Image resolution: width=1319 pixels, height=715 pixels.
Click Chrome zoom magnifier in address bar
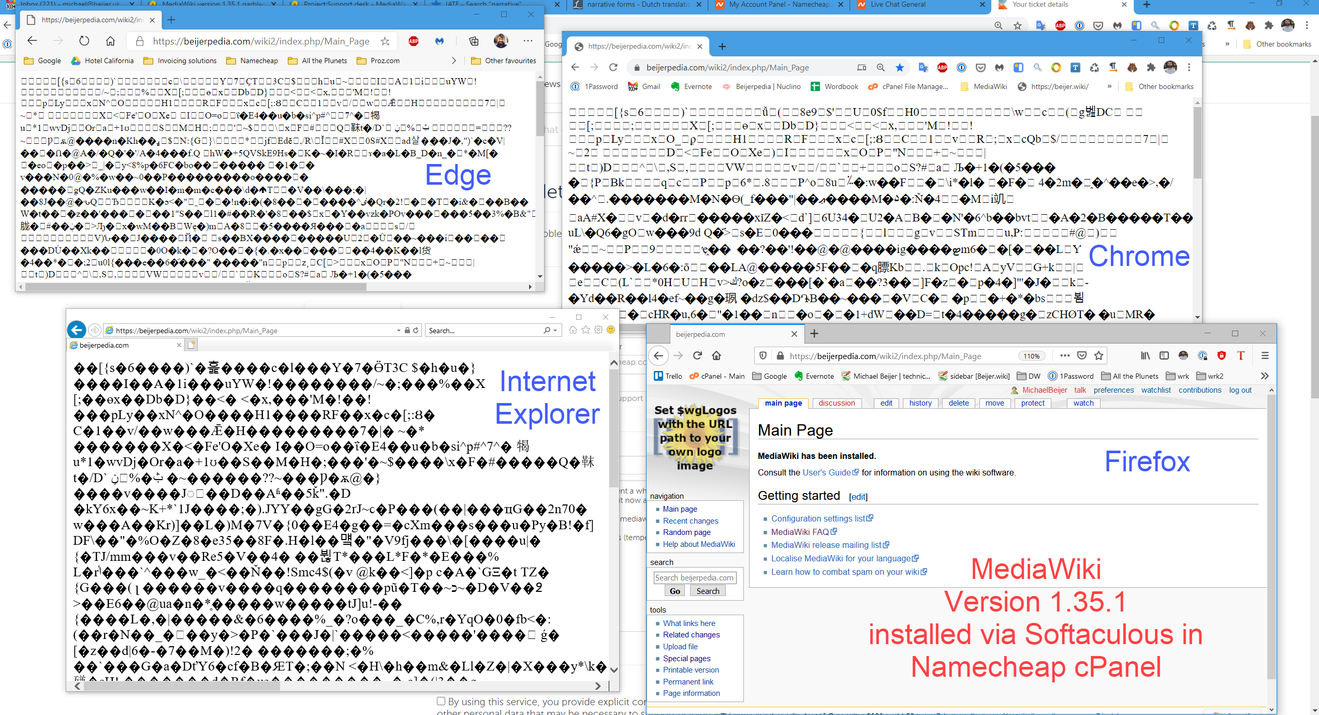880,67
